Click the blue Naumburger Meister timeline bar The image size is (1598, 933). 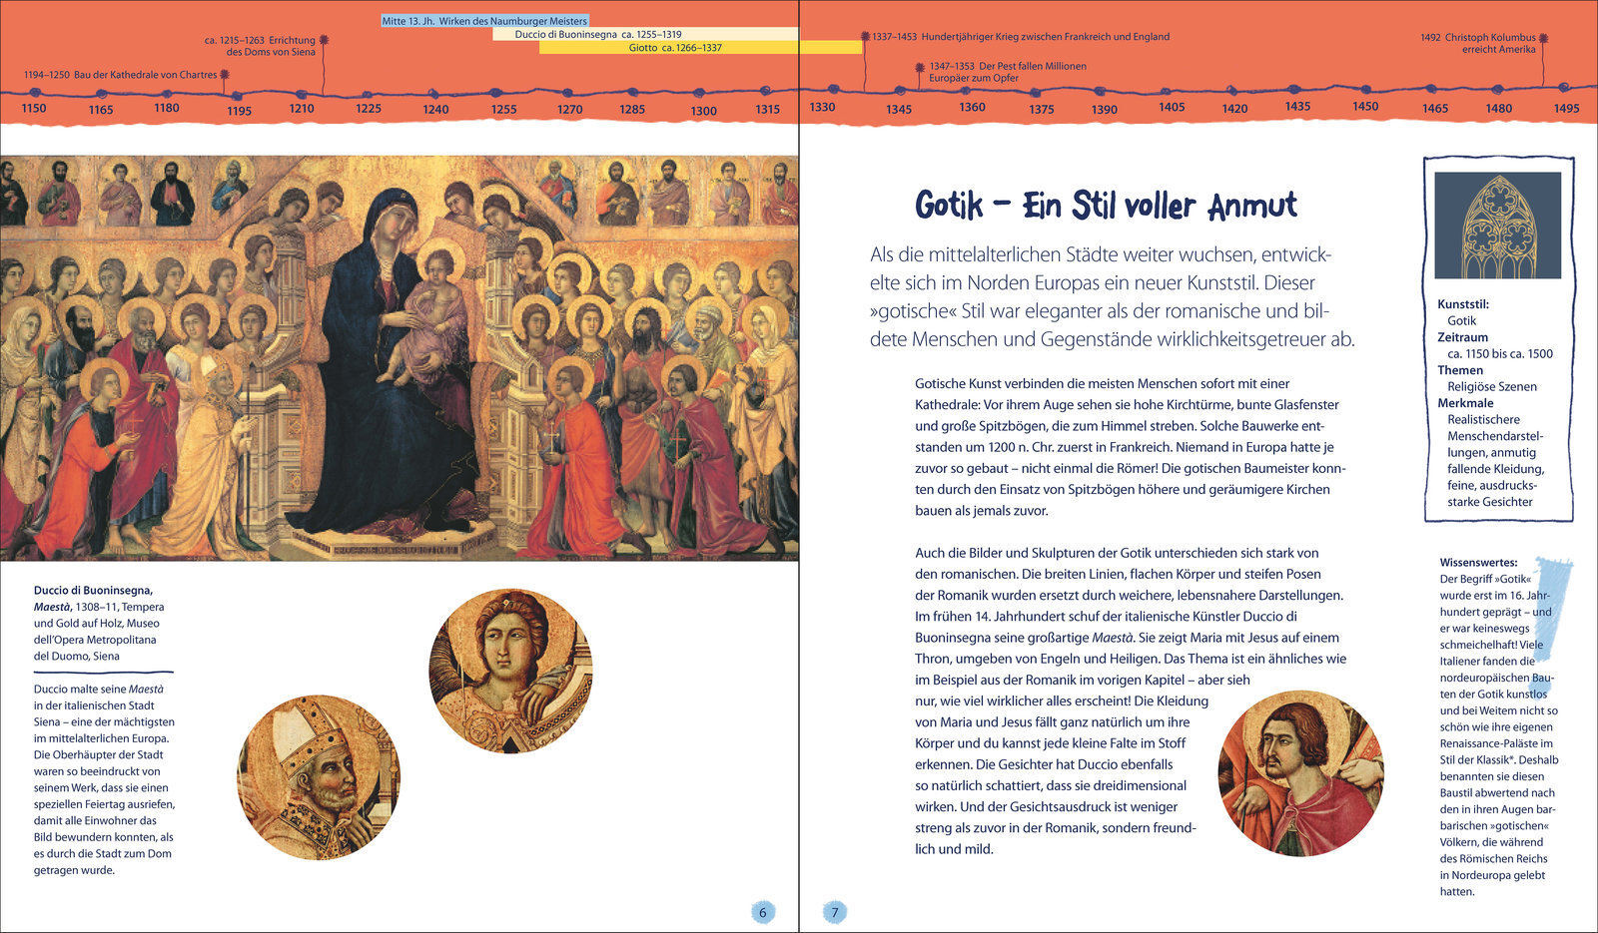click(x=485, y=21)
